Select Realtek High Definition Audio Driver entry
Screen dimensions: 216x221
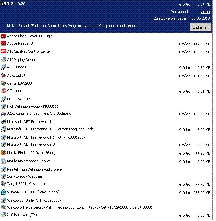coord(35,169)
